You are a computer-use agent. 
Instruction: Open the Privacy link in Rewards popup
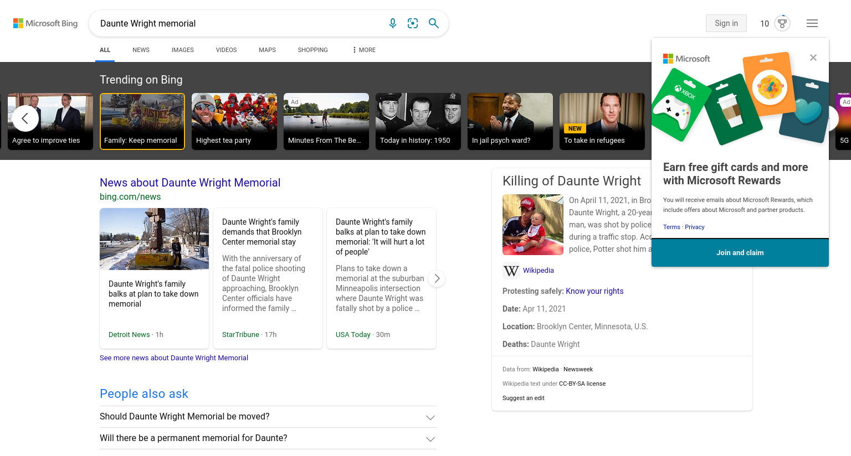[x=694, y=227]
